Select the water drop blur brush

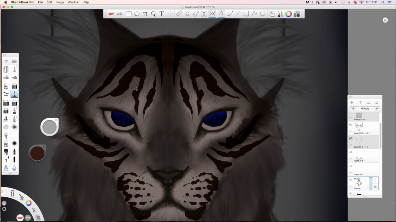[14, 168]
